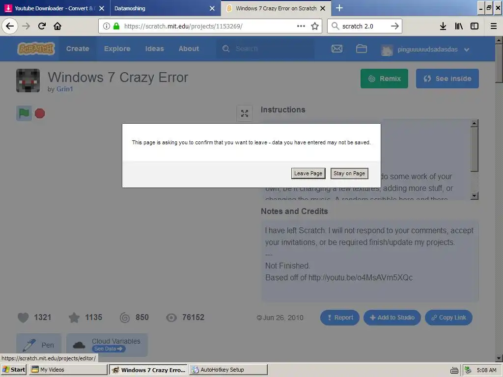Bookmark this page with the star icon
This screenshot has height=377, width=503.
(x=315, y=26)
